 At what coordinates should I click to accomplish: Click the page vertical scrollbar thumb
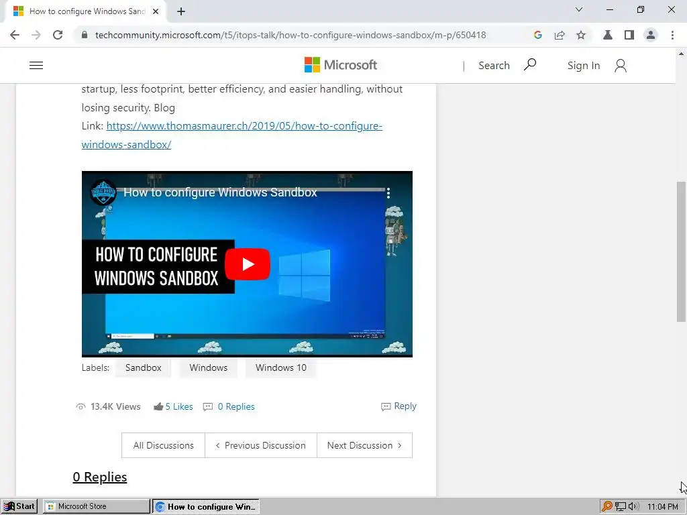click(681, 252)
